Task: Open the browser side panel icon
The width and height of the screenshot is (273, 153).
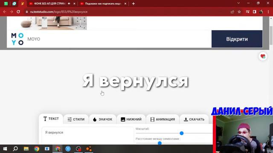Action: pyautogui.click(x=254, y=12)
